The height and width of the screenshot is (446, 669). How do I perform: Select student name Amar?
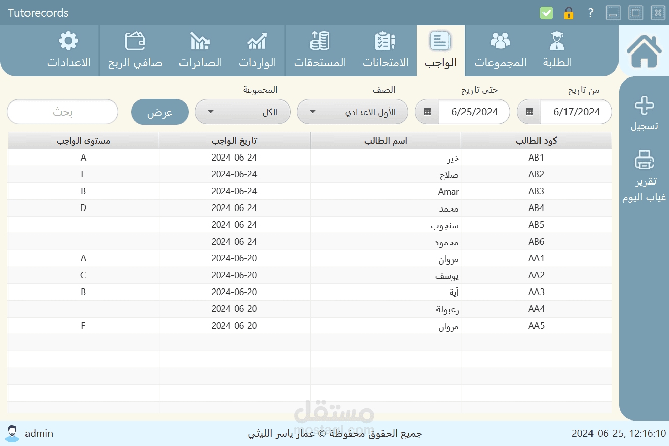coord(385,191)
